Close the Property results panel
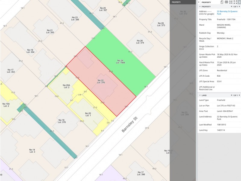Image resolution: width=241 pixels, height=181 pixels. pyautogui.click(x=239, y=2)
